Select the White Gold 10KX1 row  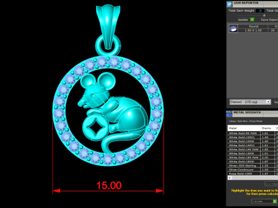click(x=253, y=137)
